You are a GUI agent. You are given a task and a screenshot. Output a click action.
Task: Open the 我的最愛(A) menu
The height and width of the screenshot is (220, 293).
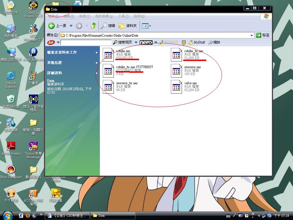104,16
